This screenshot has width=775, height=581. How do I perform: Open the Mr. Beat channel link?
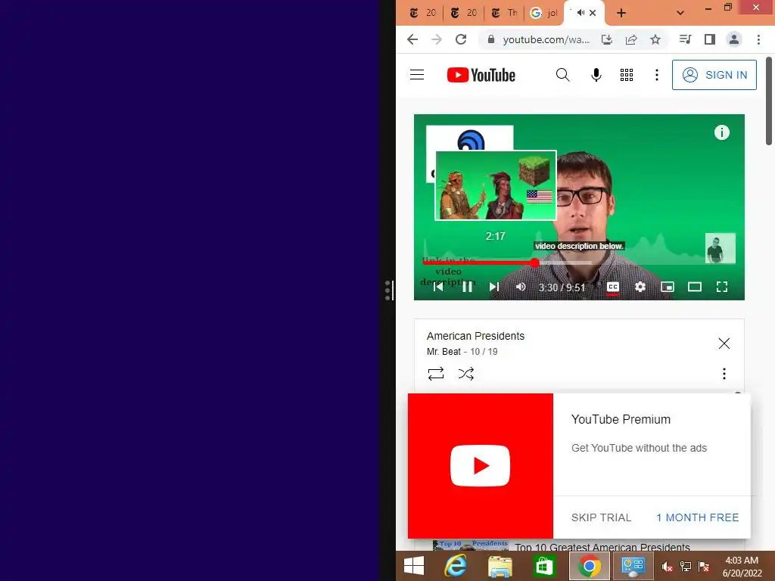(x=444, y=352)
